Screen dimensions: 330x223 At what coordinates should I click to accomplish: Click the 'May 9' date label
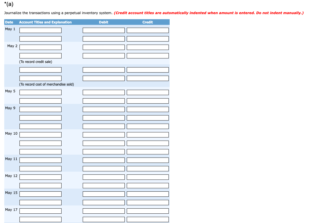pyautogui.click(x=10, y=108)
